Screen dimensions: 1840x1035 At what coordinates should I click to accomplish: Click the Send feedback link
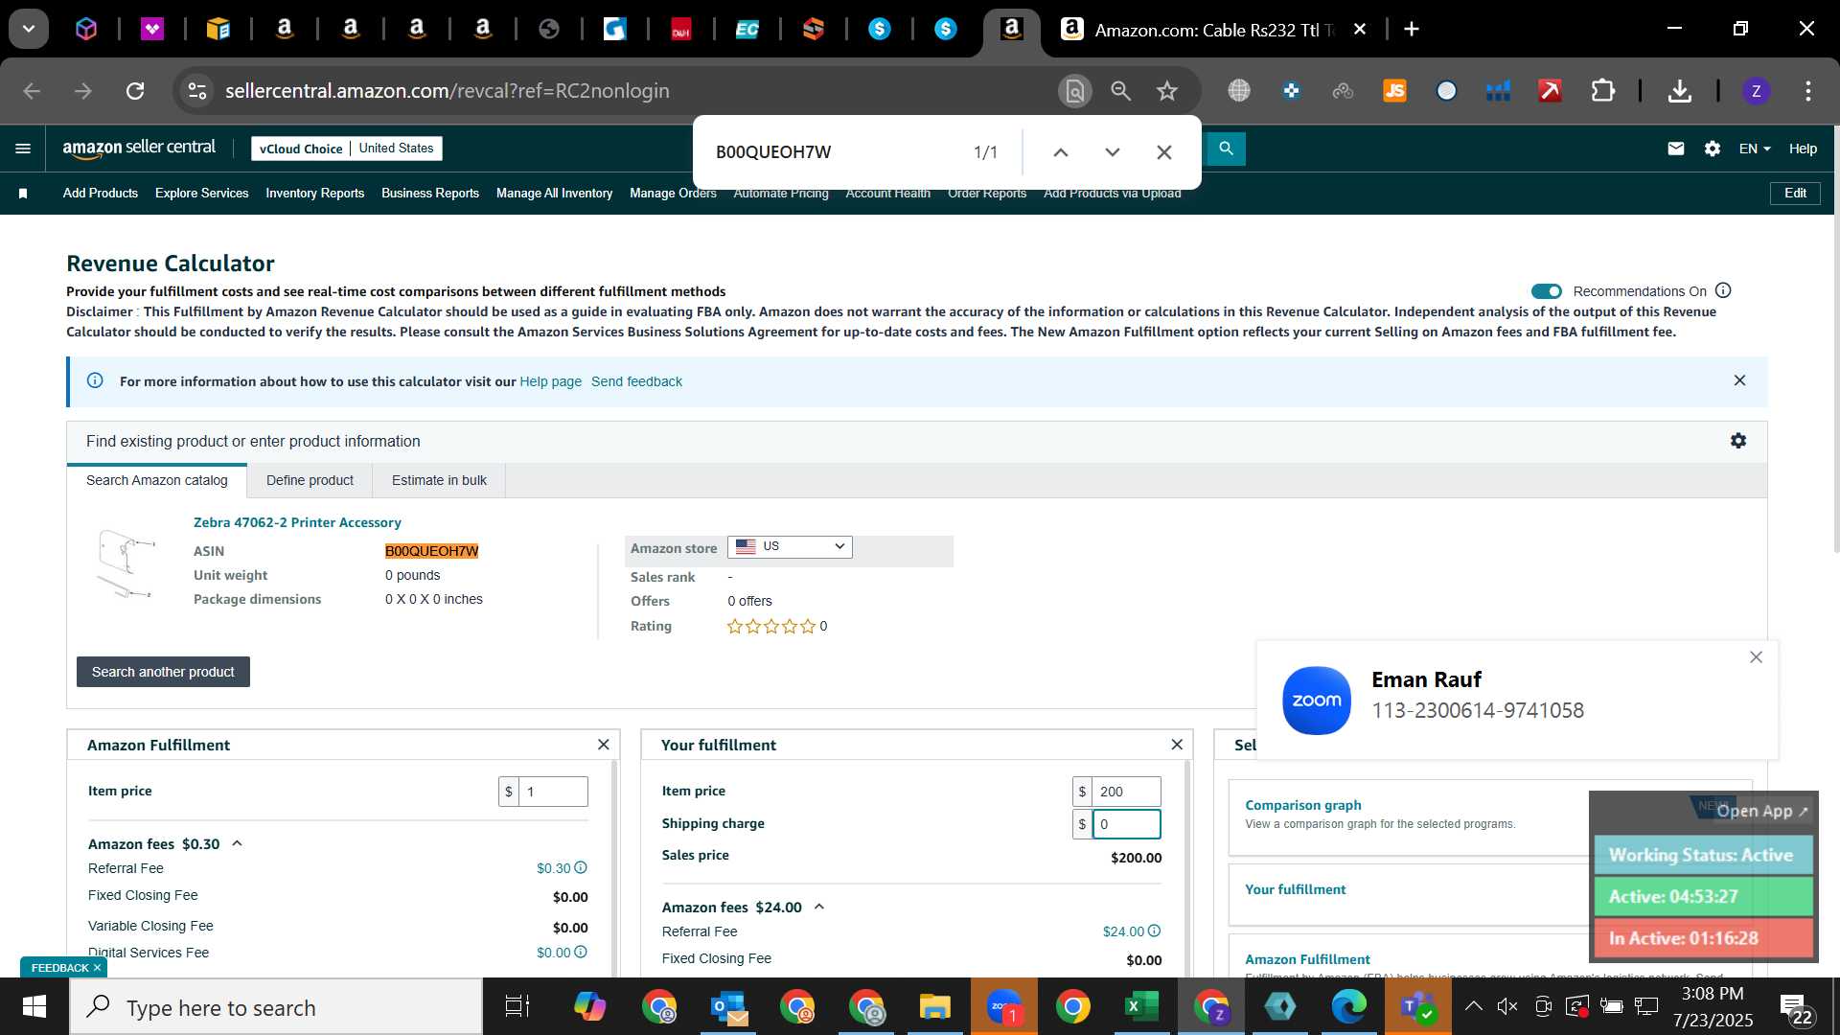(x=636, y=381)
